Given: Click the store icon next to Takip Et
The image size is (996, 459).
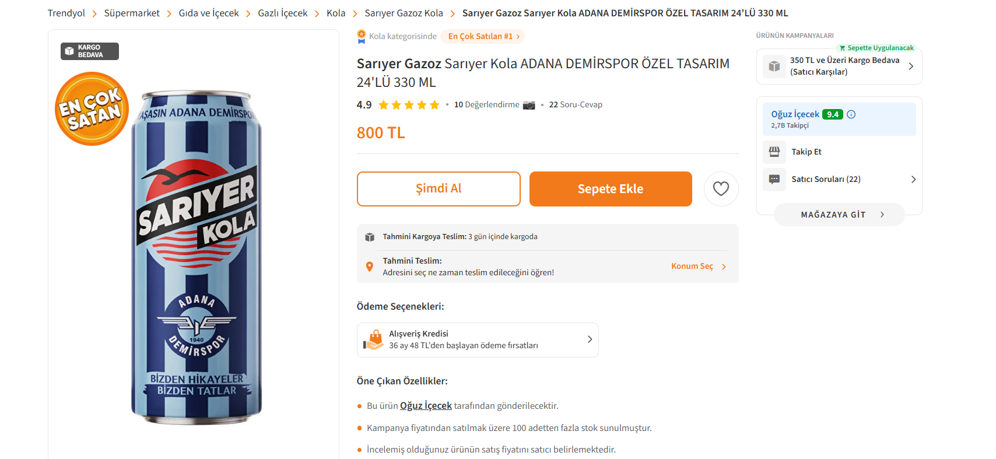Looking at the screenshot, I should pos(774,152).
